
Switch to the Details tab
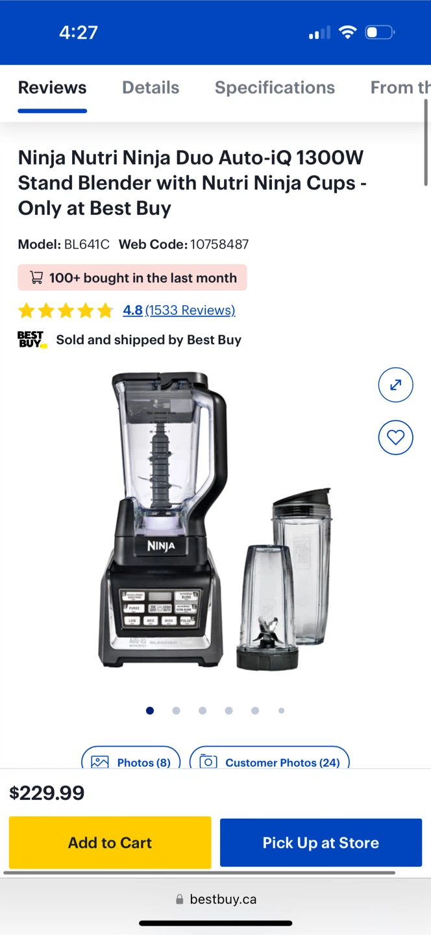point(151,88)
